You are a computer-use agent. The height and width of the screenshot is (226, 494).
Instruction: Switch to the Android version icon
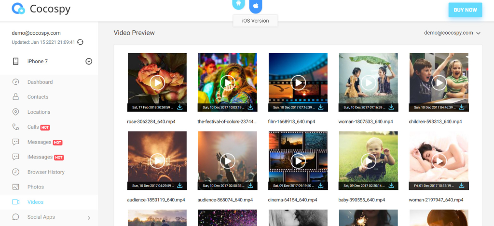tap(238, 4)
